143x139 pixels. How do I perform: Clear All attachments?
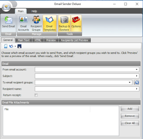coord(130,123)
